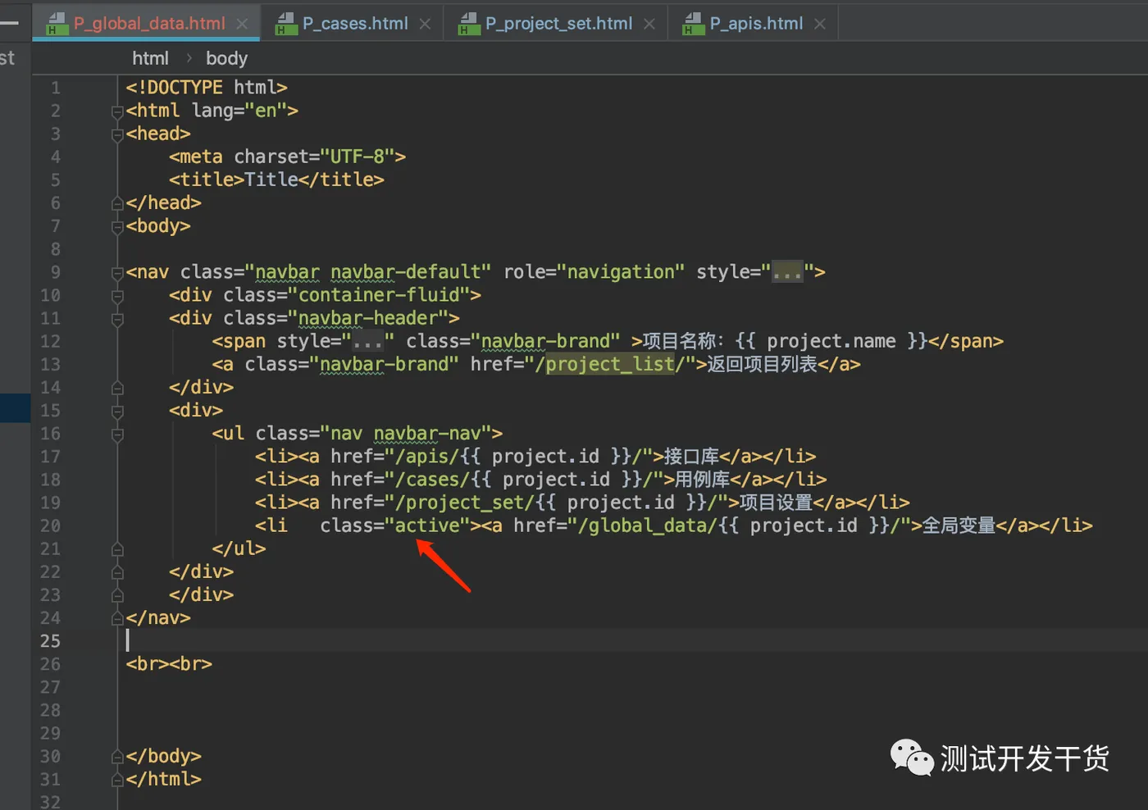Select the html breadcrumb item
The image size is (1148, 810).
pyautogui.click(x=150, y=58)
